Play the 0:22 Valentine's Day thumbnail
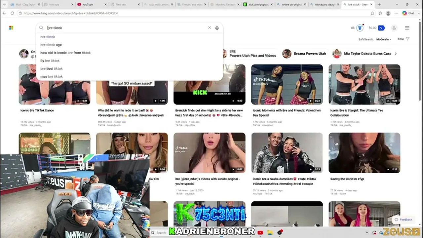Image resolution: width=423 pixels, height=238 pixels. [287, 85]
